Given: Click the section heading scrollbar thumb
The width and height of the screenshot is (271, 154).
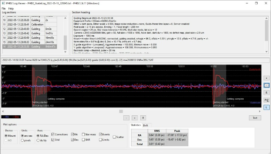Looking at the screenshot, I should click(x=266, y=30).
